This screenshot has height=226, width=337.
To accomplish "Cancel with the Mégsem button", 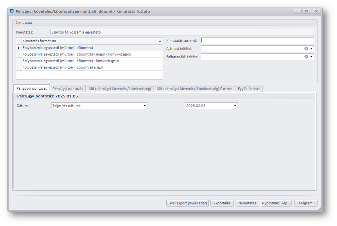I will click(x=305, y=203).
